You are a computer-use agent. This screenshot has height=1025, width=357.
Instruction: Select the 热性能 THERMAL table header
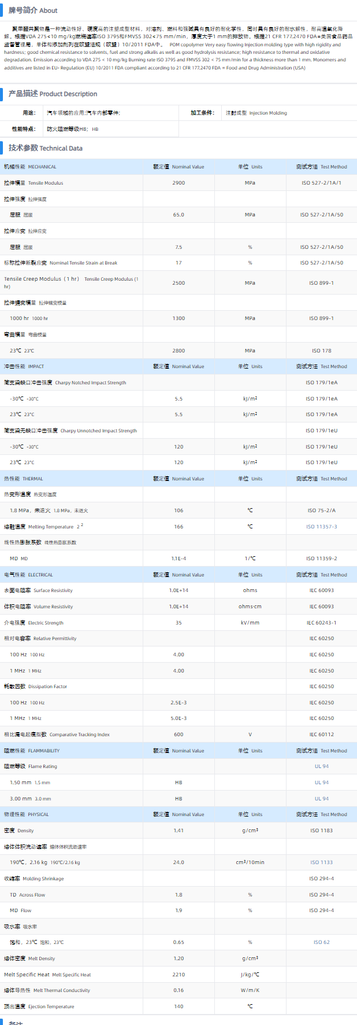click(x=23, y=479)
